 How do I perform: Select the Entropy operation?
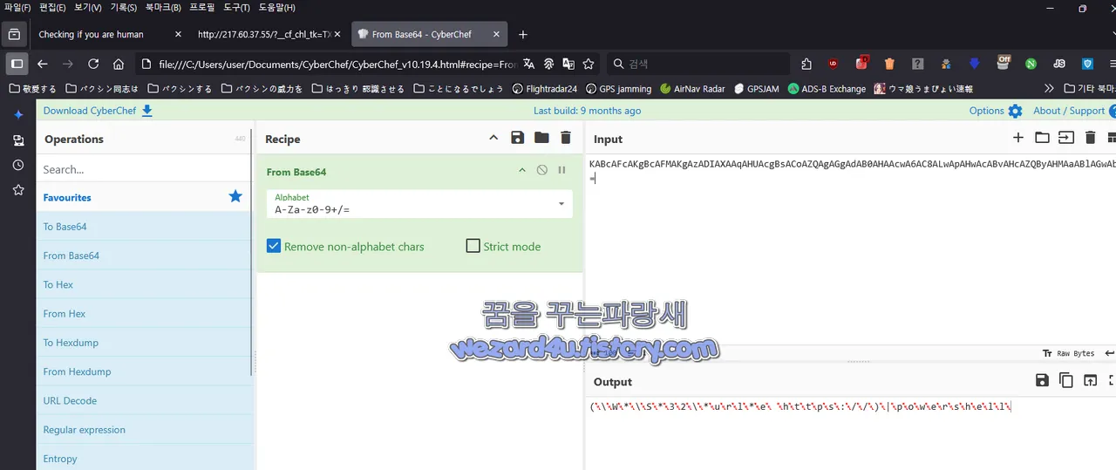pos(144,458)
